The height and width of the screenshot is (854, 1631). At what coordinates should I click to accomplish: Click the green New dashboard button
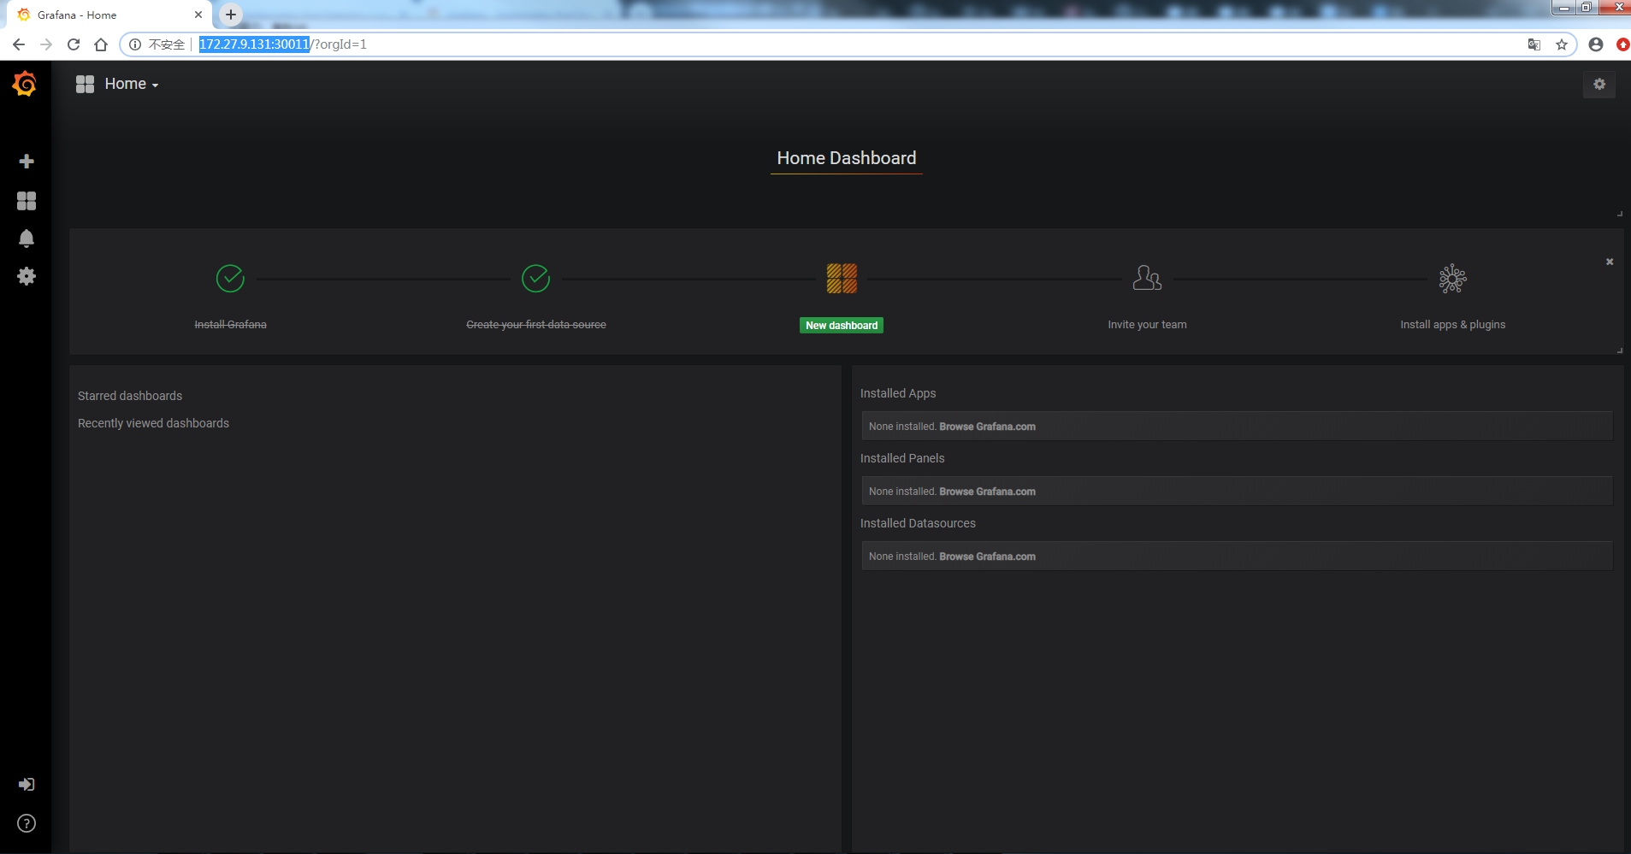pyautogui.click(x=842, y=326)
